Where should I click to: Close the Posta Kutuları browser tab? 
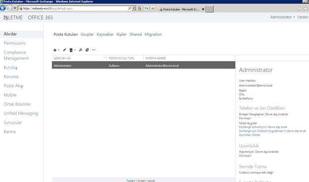click(203, 9)
